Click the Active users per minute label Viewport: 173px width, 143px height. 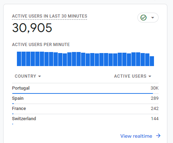[41, 45]
